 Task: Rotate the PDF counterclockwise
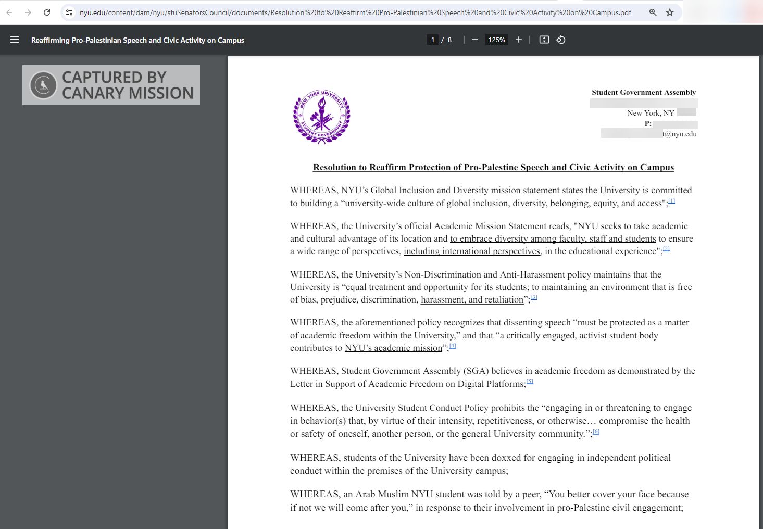pos(561,40)
